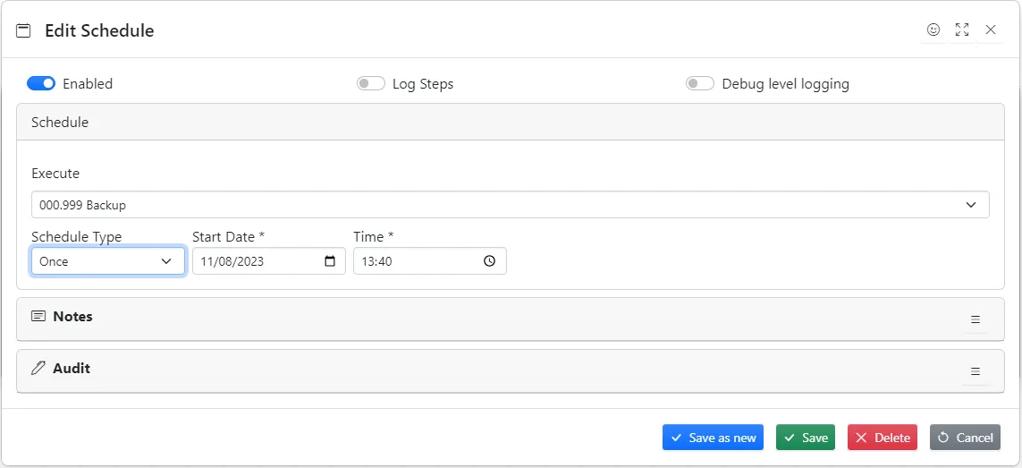Click the red Delete button
Image resolution: width=1022 pixels, height=468 pixels.
883,438
